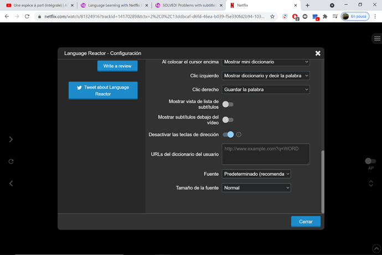This screenshot has height=255, width=382.
Task: Toggle 'Mostrar subtítulos debajo del vídeo'
Action: point(228,120)
